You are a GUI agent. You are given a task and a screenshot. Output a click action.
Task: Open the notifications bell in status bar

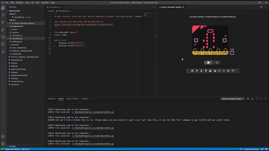click(x=266, y=149)
